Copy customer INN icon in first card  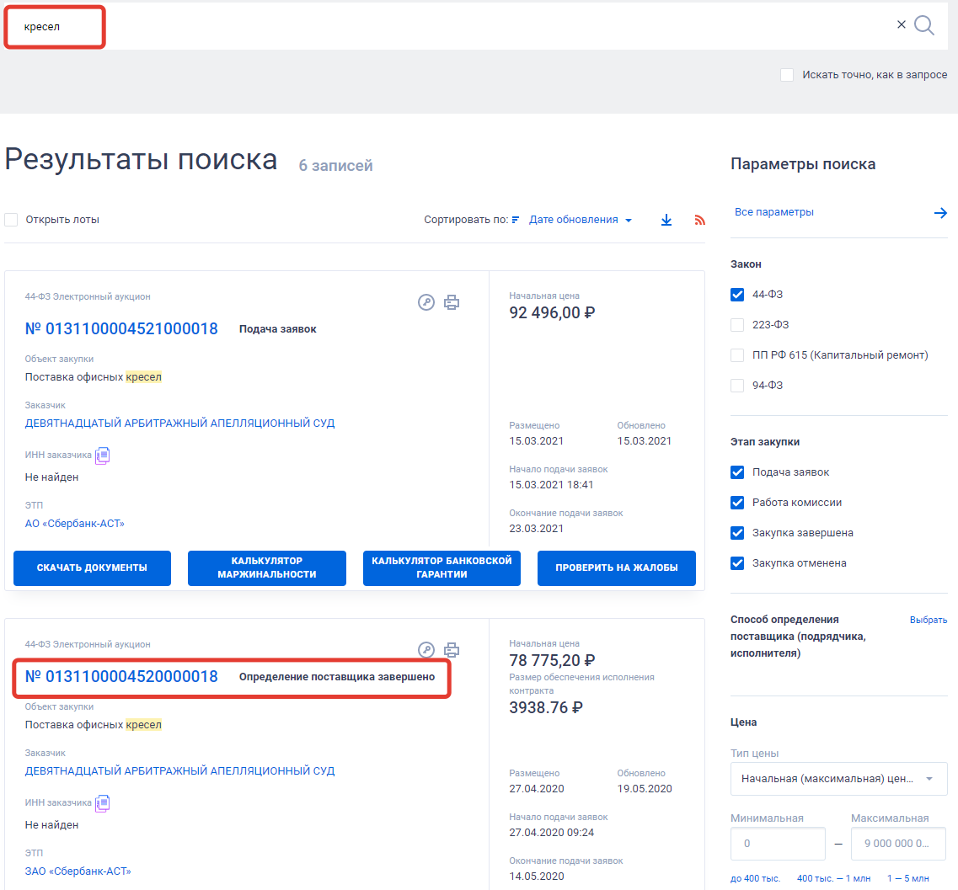tap(103, 456)
